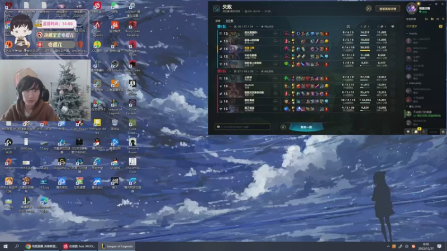Open options menu for first player of Team 1
Viewport: 447px width, 251px height.
click(275, 33)
